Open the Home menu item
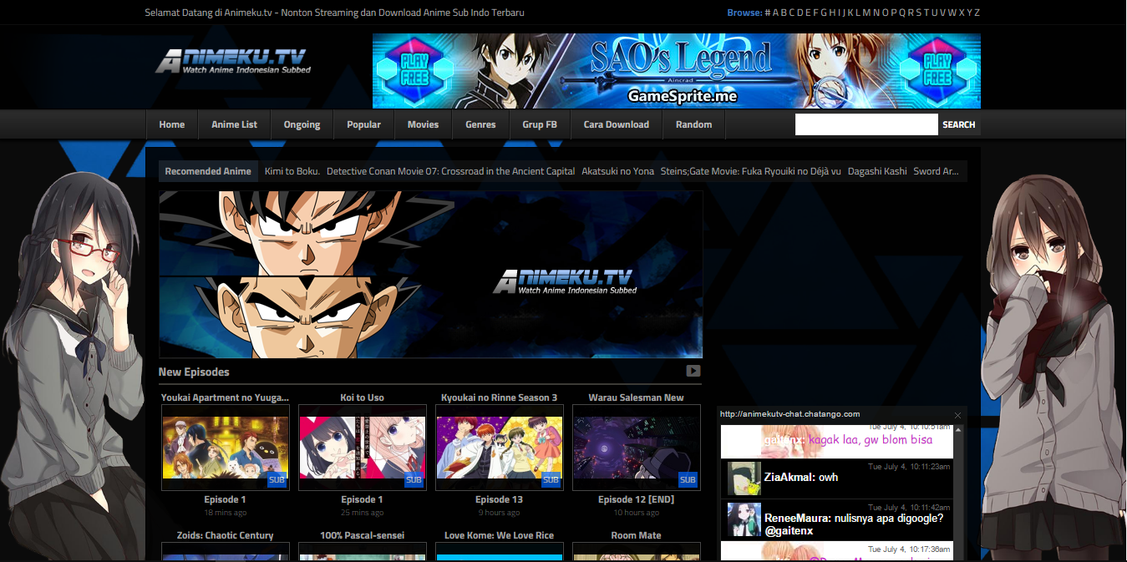1127x562 pixels. pyautogui.click(x=172, y=124)
